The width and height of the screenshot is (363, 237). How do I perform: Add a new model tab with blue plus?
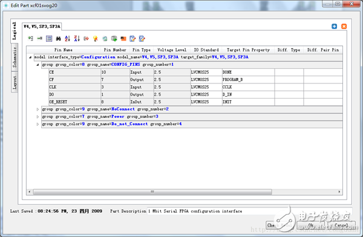click(335, 27)
